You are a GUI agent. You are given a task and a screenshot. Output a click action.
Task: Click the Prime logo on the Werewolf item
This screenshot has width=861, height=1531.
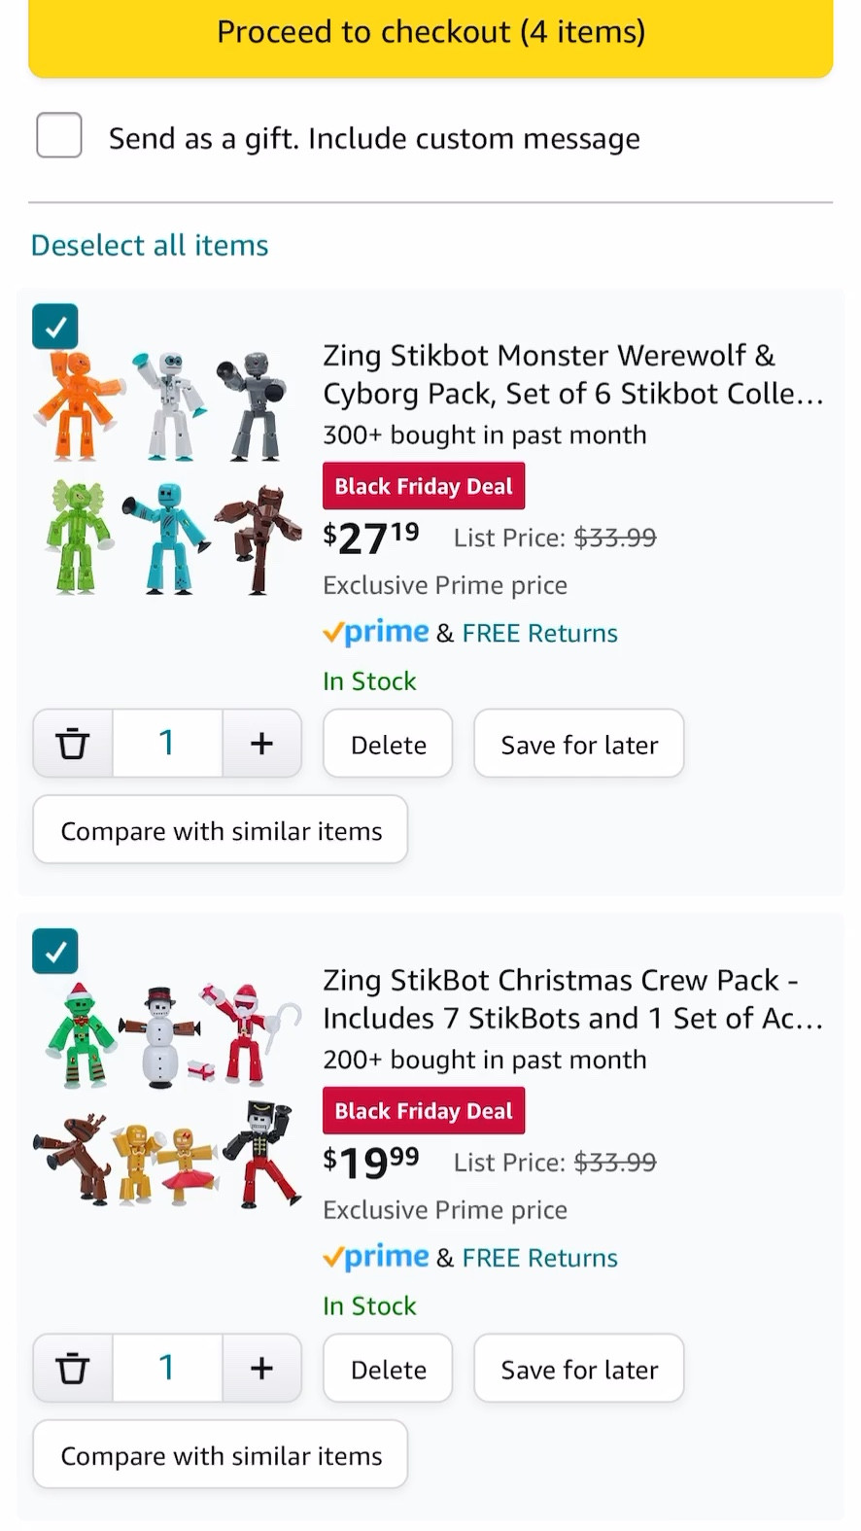(375, 632)
